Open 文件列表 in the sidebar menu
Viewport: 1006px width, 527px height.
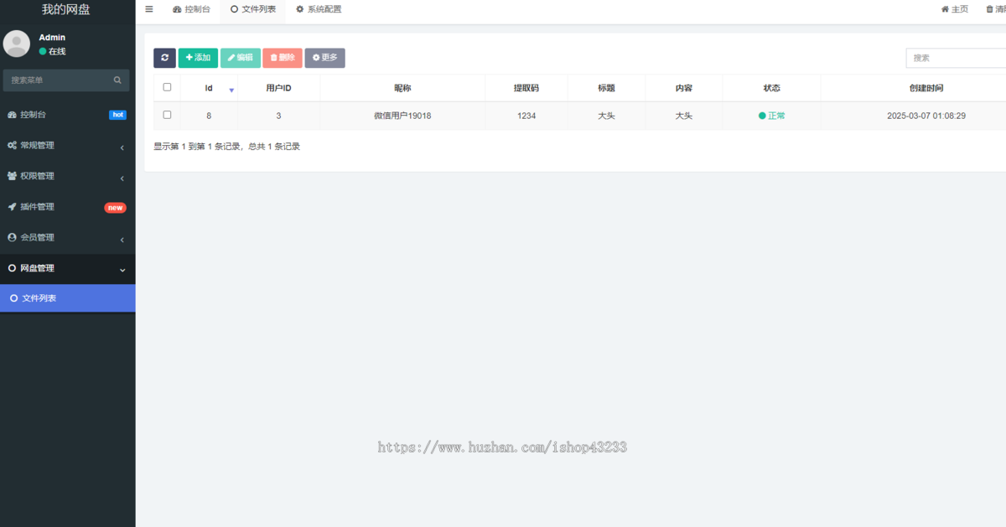tap(67, 298)
